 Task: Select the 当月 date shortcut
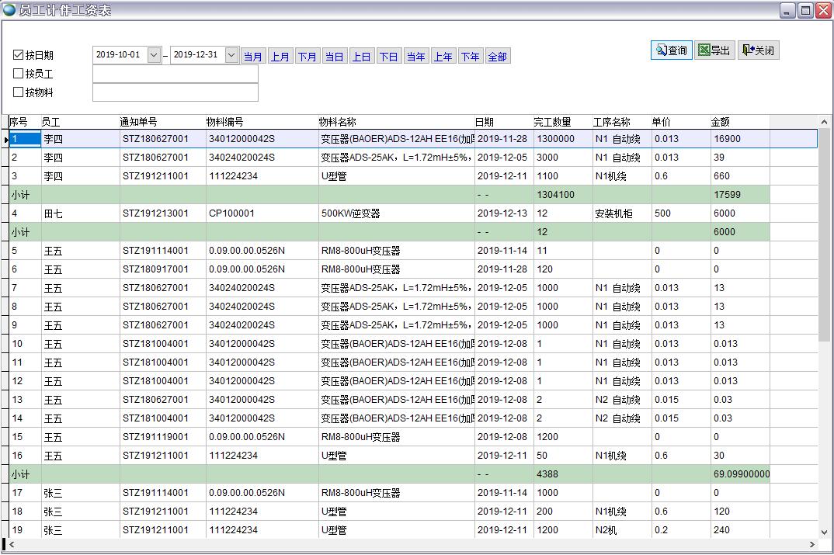253,57
